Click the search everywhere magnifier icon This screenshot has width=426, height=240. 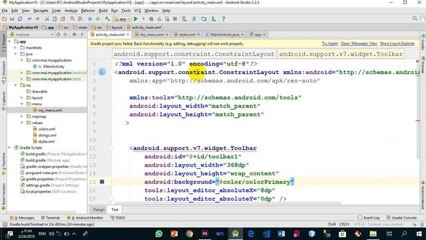coord(415,19)
